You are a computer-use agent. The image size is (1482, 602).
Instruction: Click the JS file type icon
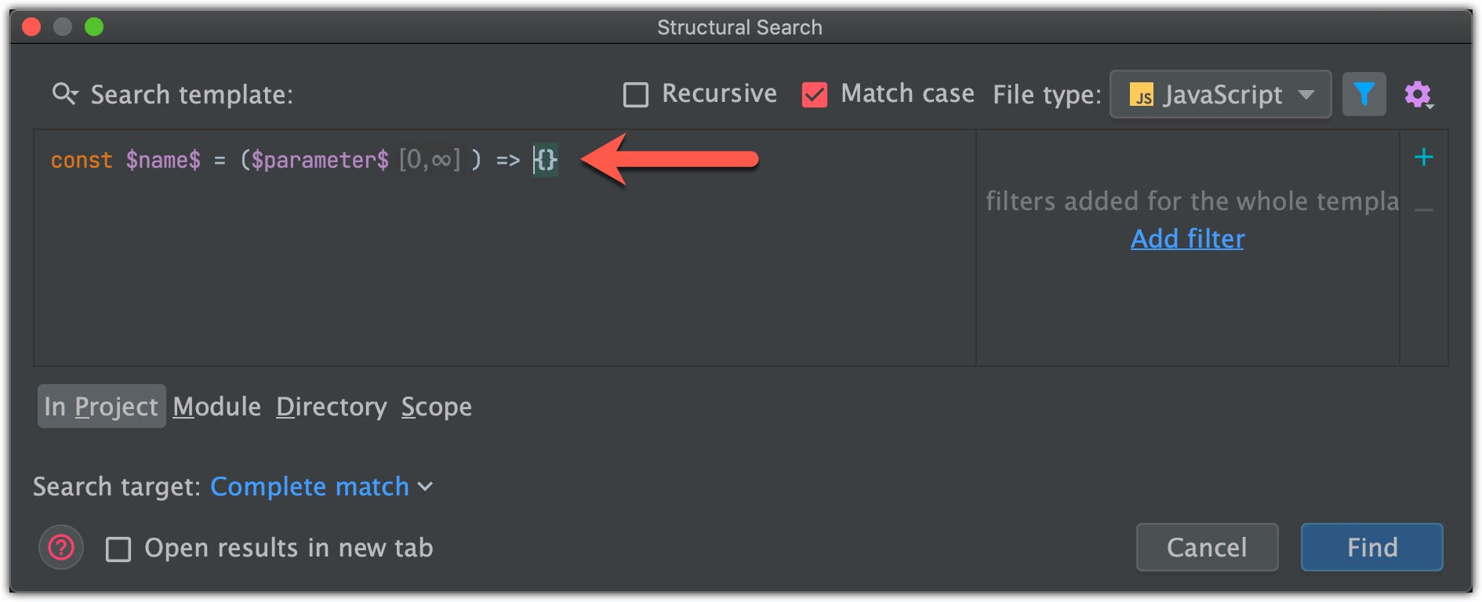tap(1142, 95)
